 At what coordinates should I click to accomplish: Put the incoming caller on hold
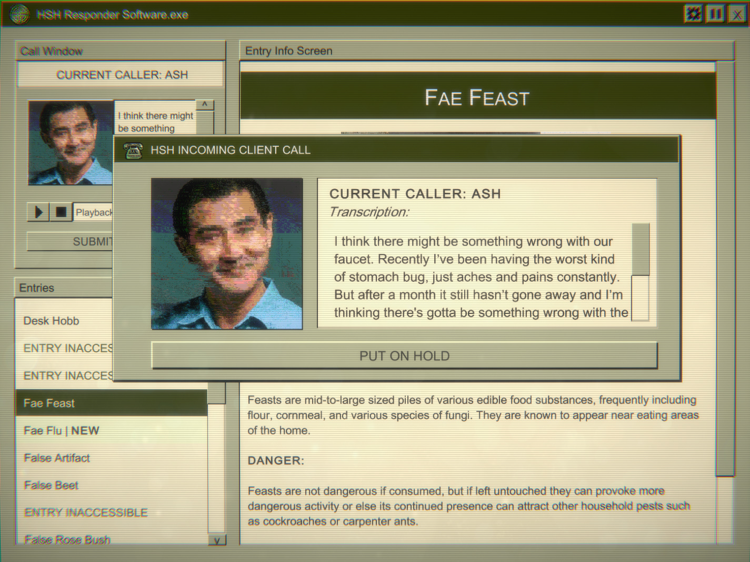point(404,356)
